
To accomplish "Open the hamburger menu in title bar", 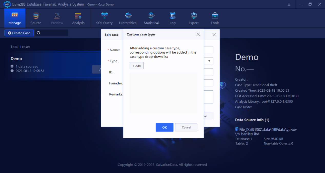I will [289, 4].
